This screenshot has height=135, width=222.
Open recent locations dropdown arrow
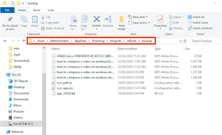[18, 41]
